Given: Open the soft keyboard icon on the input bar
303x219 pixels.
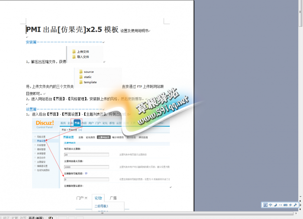Looking at the screenshot, I should pos(285,205).
